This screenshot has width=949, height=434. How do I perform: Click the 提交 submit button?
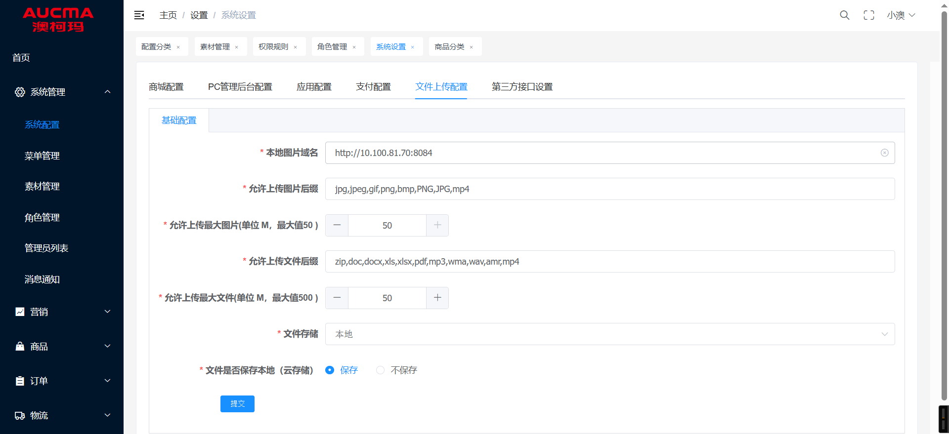(237, 404)
